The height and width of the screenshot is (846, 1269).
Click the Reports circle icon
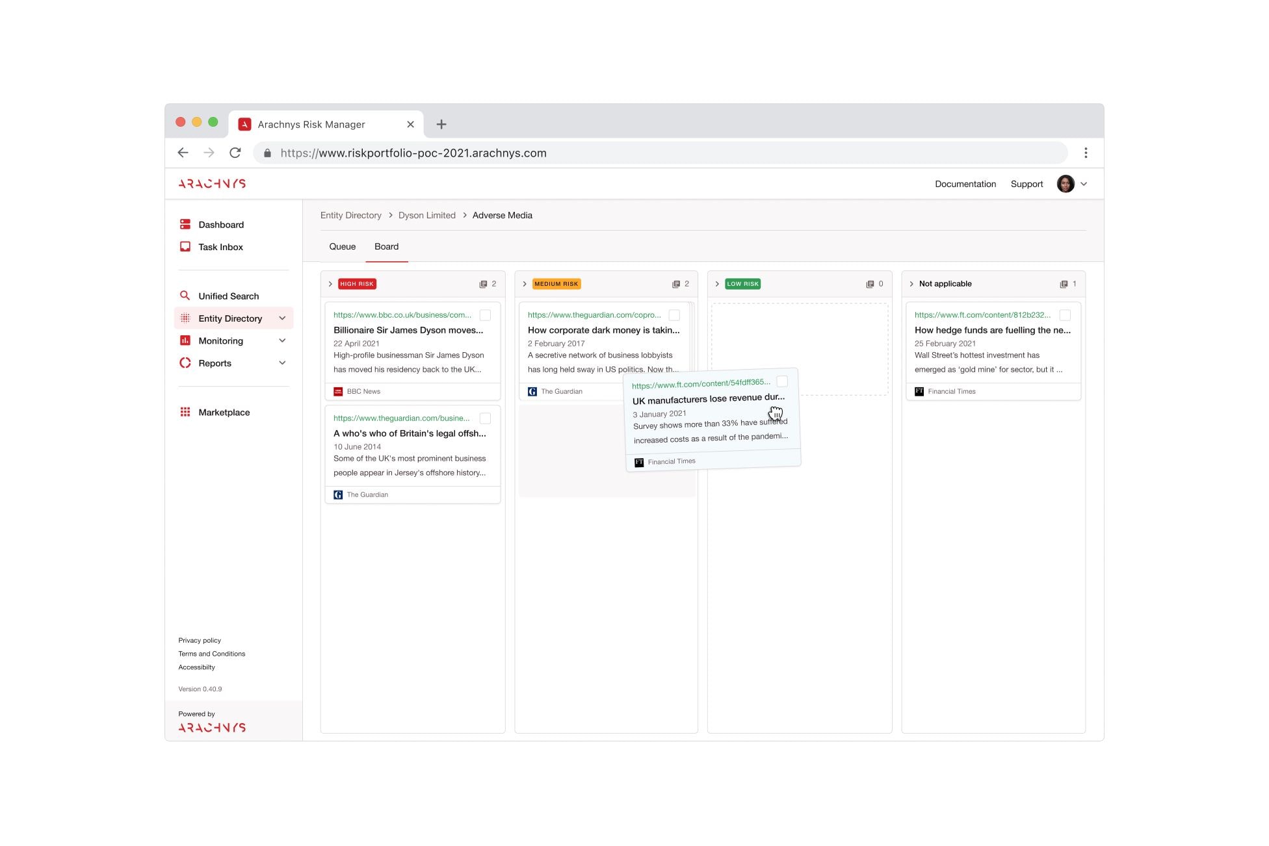[185, 363]
